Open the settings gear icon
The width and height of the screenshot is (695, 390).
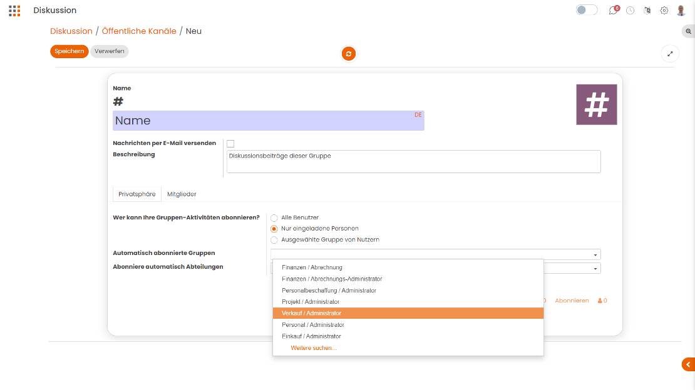click(x=664, y=10)
